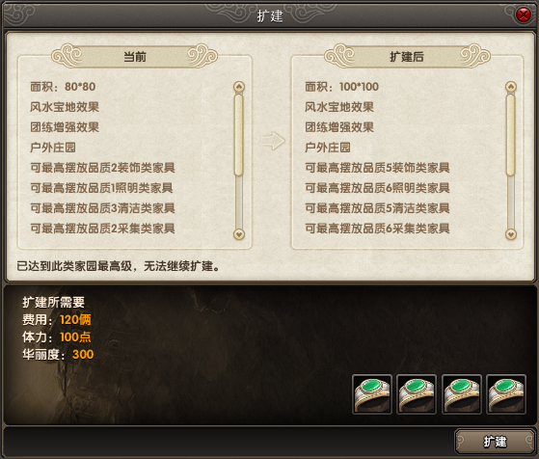Select the 当前 panel header

coord(135,56)
